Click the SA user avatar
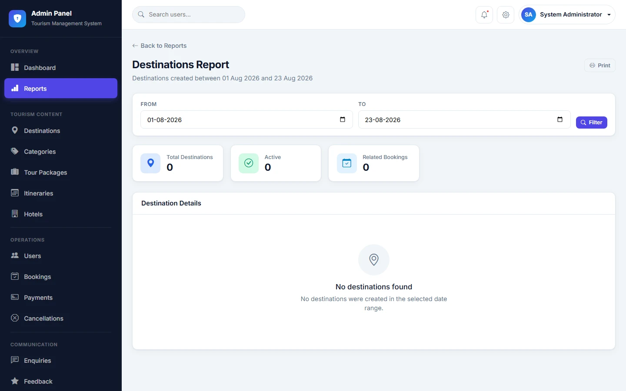Viewport: 626px width, 391px height. click(528, 15)
